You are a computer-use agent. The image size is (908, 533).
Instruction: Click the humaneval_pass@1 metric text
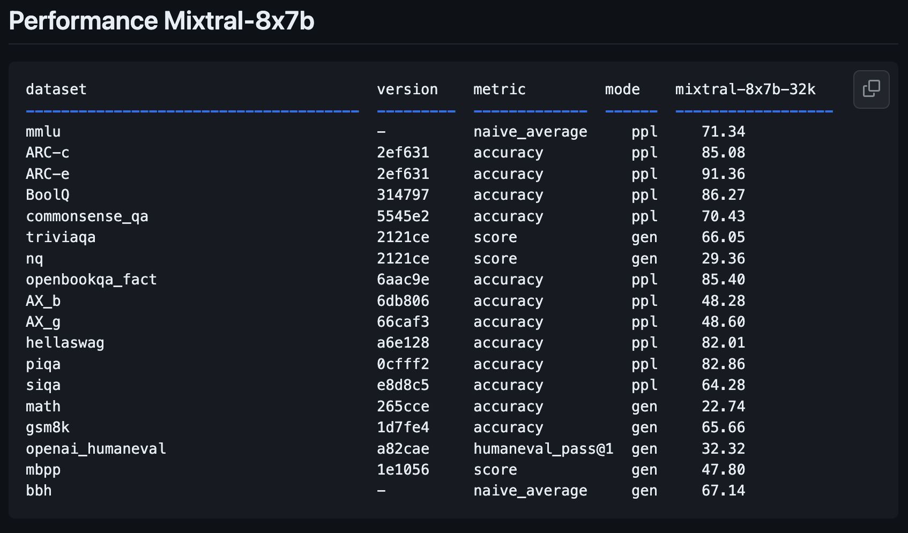(543, 449)
